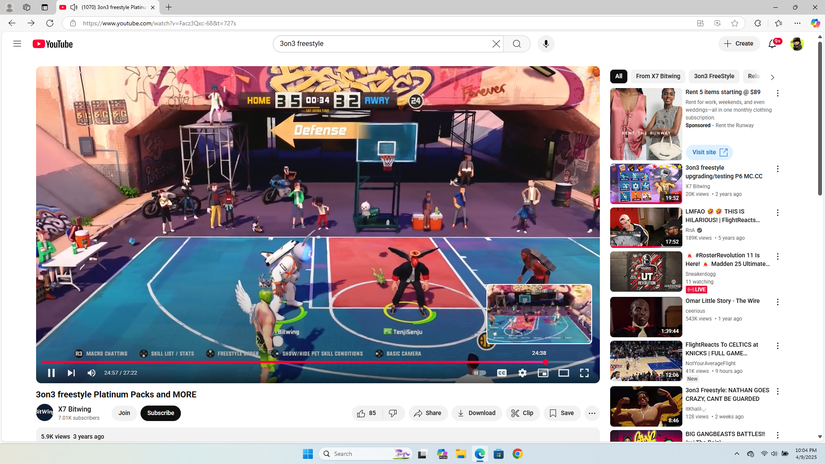Select the All filter chip
The image size is (825, 464).
click(x=618, y=76)
